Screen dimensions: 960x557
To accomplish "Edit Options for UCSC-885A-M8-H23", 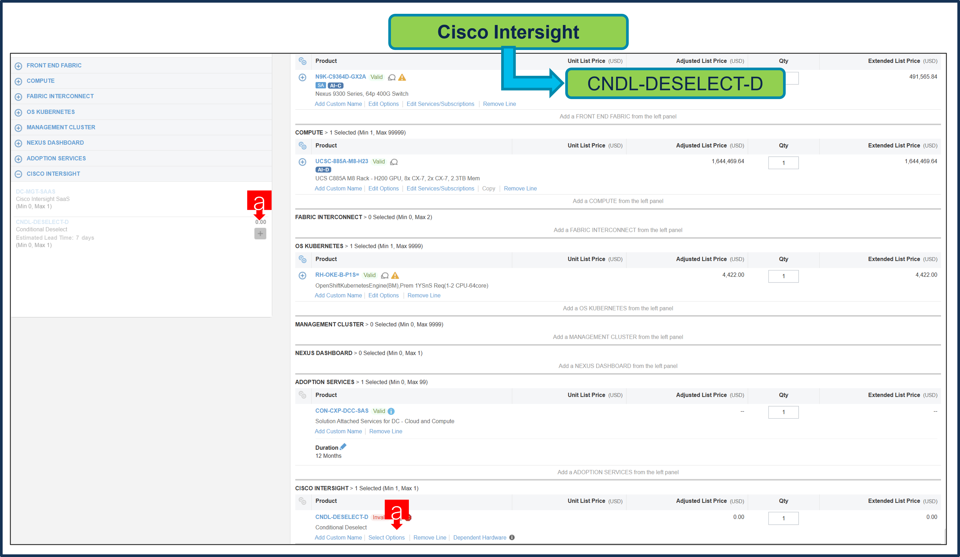I will 384,189.
